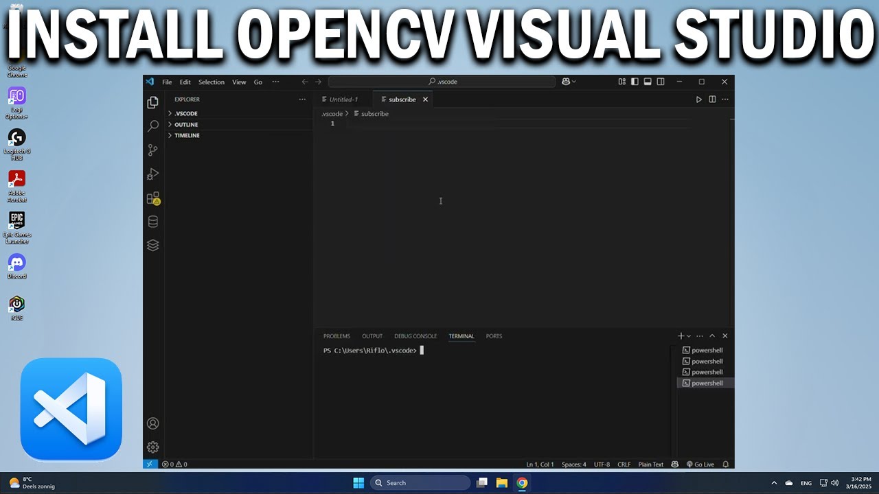Start the server with Go Live
Viewport: 879px width, 494px height.
click(700, 464)
